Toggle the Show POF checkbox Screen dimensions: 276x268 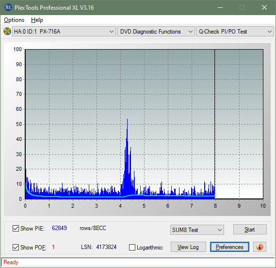(x=16, y=247)
